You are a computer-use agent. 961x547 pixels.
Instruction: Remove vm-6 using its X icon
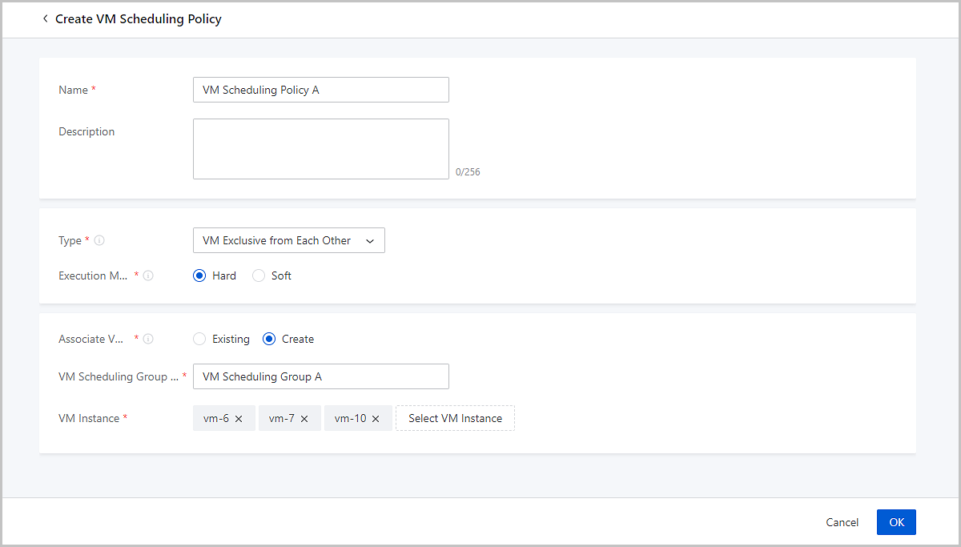pos(239,419)
